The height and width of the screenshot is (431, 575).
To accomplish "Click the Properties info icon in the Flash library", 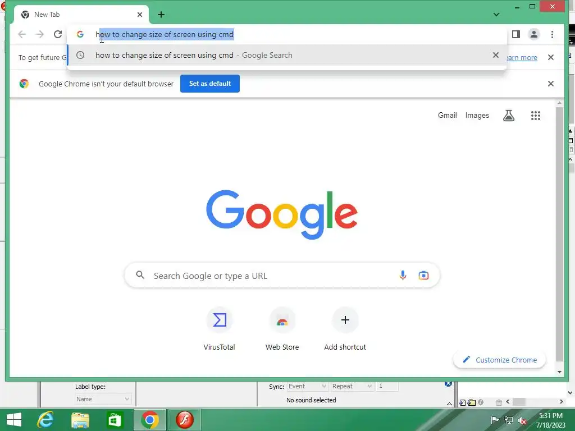I will 481,402.
